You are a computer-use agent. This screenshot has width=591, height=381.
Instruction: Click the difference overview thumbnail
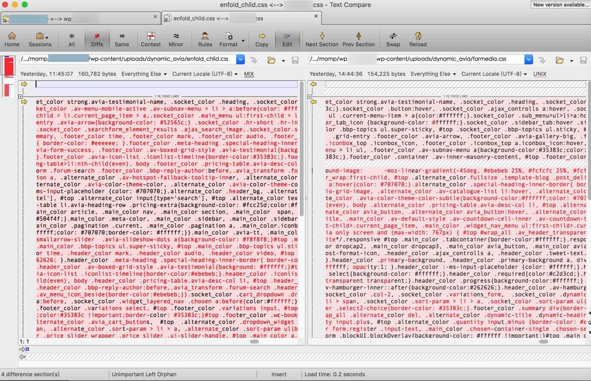[x=8, y=77]
